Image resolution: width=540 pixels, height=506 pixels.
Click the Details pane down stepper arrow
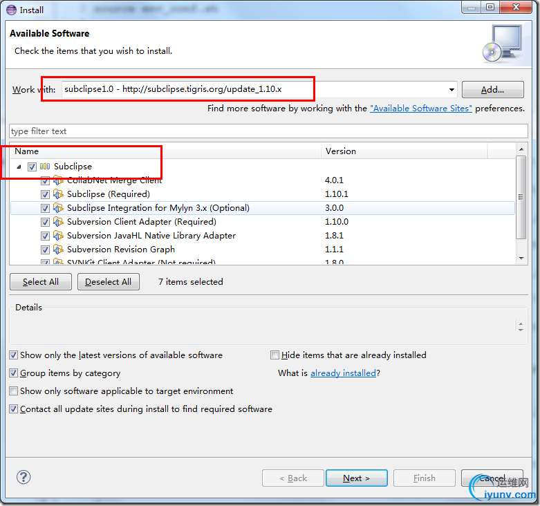(x=521, y=330)
